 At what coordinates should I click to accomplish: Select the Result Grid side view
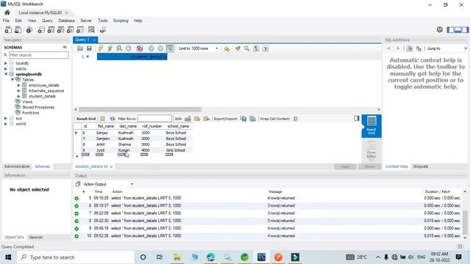(372, 125)
